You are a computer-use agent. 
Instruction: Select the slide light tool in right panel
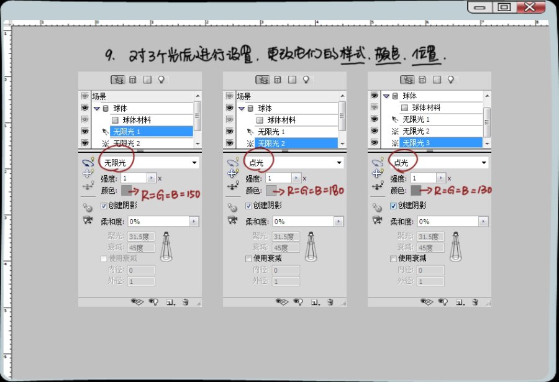pos(378,185)
